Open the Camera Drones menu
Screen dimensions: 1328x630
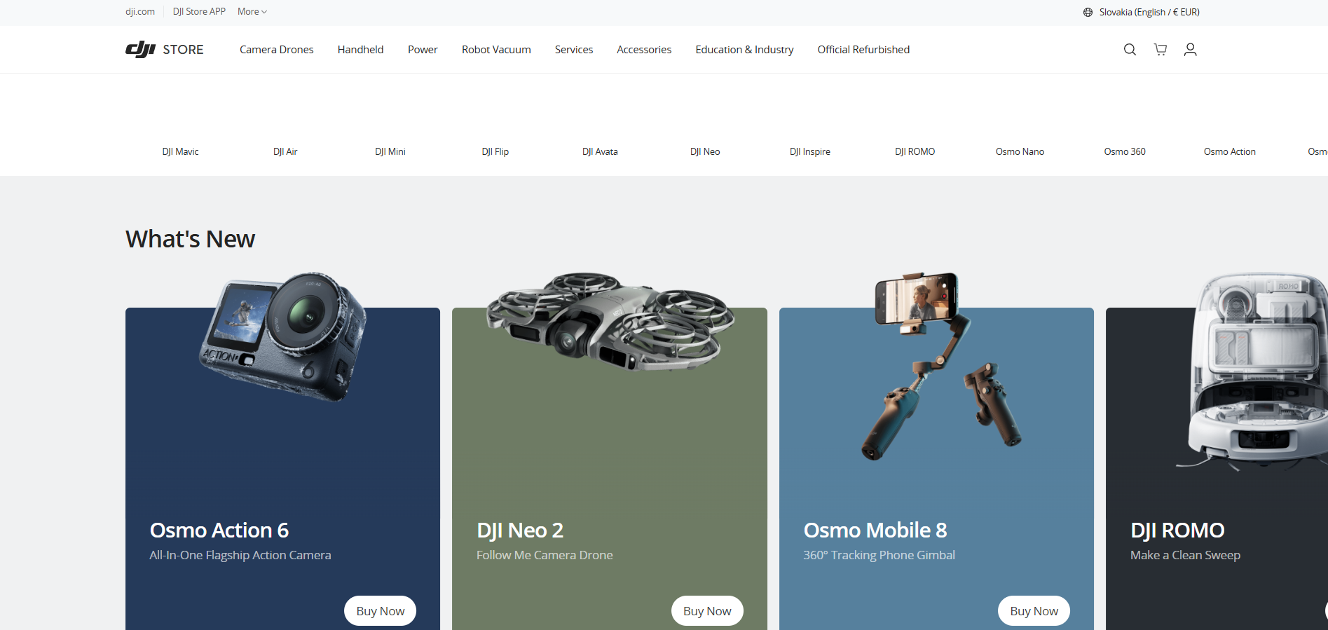[x=276, y=50]
